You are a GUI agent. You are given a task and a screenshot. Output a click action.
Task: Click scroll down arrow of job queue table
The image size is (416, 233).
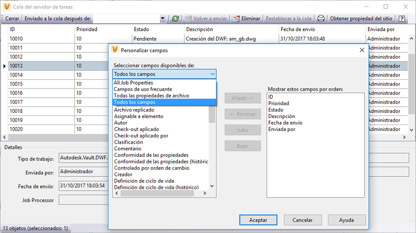click(x=412, y=130)
